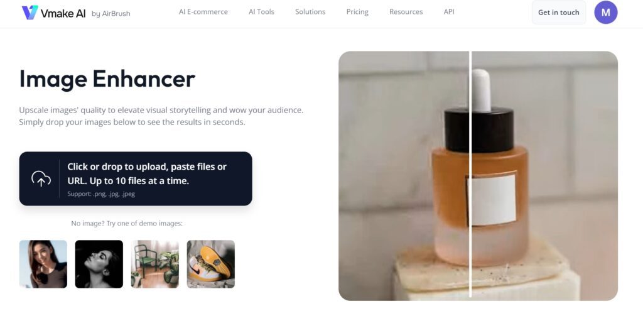Image resolution: width=643 pixels, height=311 pixels.
Task: Click the by AirBrush label
Action: click(111, 14)
